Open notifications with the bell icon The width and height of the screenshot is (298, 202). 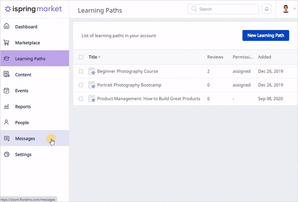click(267, 9)
